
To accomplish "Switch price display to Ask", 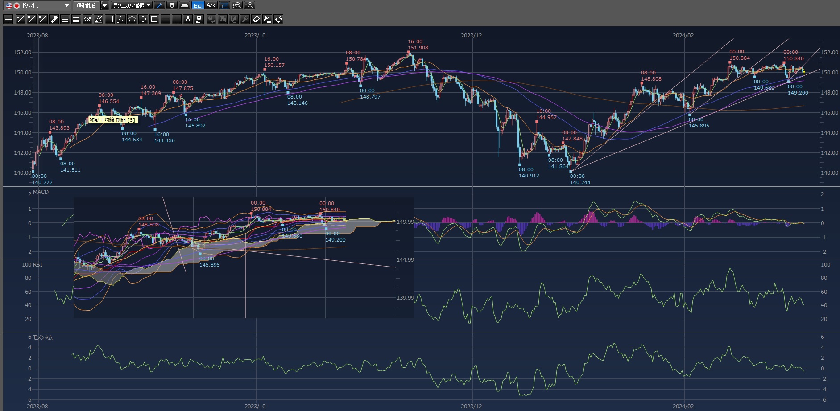I will click(x=211, y=5).
